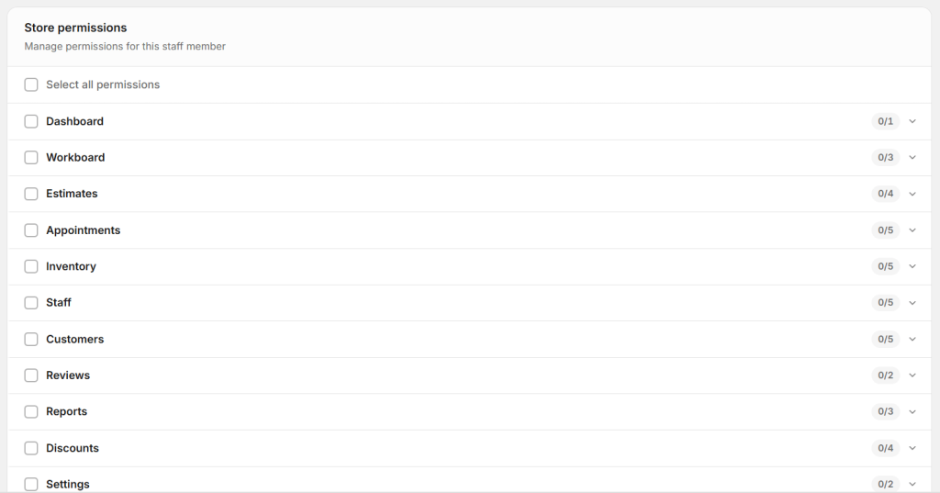Click the Staff 0/5 count badge

pyautogui.click(x=885, y=303)
